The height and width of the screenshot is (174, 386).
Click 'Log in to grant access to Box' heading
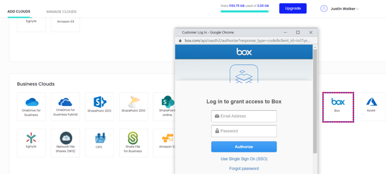(x=244, y=102)
